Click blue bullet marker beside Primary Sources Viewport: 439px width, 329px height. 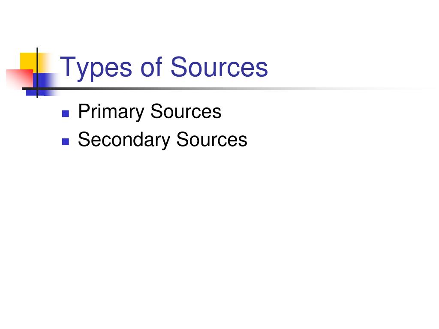click(66, 114)
